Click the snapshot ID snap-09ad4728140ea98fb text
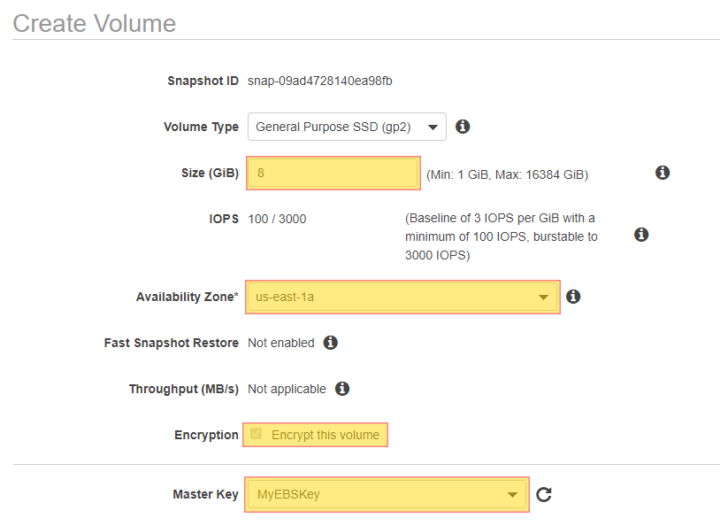The width and height of the screenshot is (720, 526). (x=320, y=81)
